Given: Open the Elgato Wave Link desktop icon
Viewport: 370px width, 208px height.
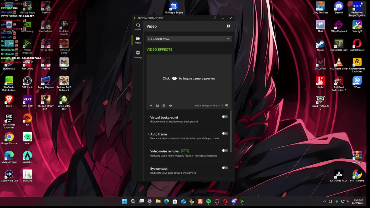Looking at the screenshot, I should pyautogui.click(x=9, y=176).
